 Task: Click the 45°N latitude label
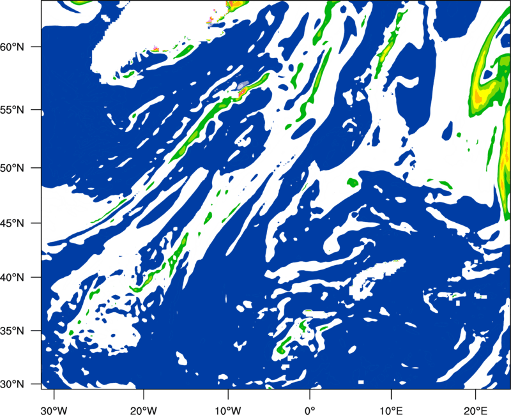pos(12,223)
